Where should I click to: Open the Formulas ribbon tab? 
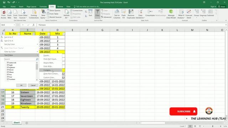pyautogui.click(x=43, y=7)
